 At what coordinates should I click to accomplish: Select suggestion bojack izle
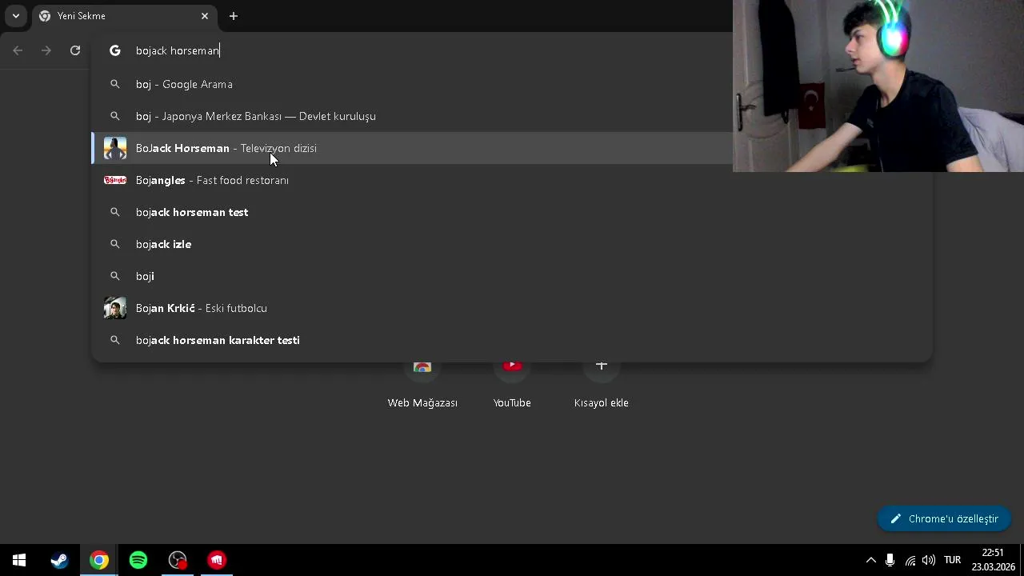point(512,244)
